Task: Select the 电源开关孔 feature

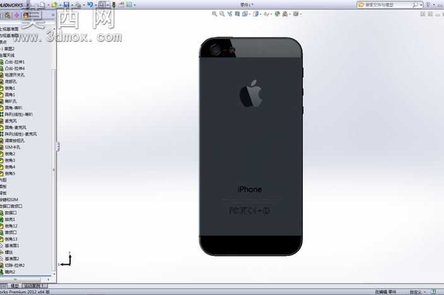Action: (15, 75)
